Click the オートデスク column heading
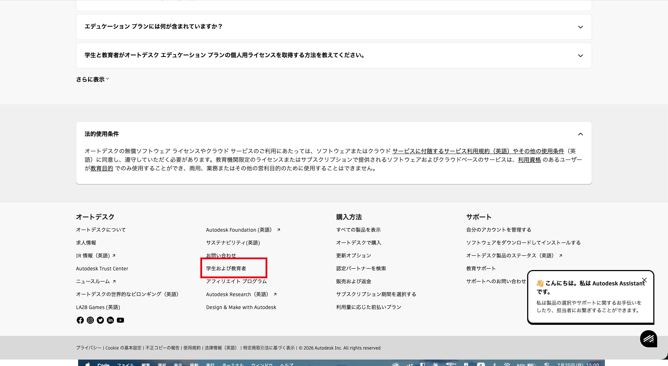 95,217
